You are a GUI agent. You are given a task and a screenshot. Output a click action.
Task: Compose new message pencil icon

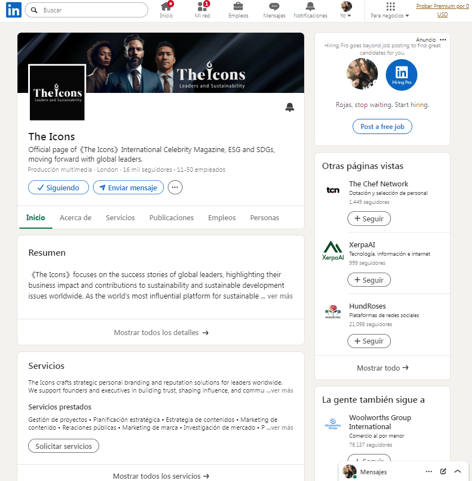point(443,471)
